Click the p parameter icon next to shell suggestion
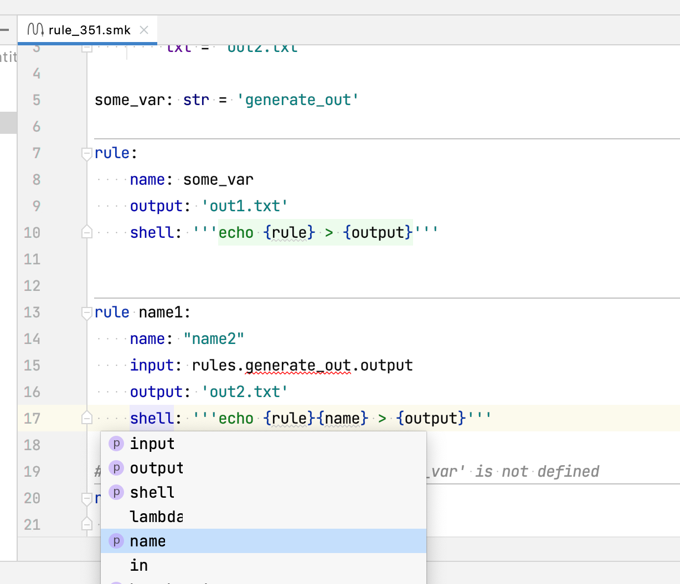 tap(116, 492)
